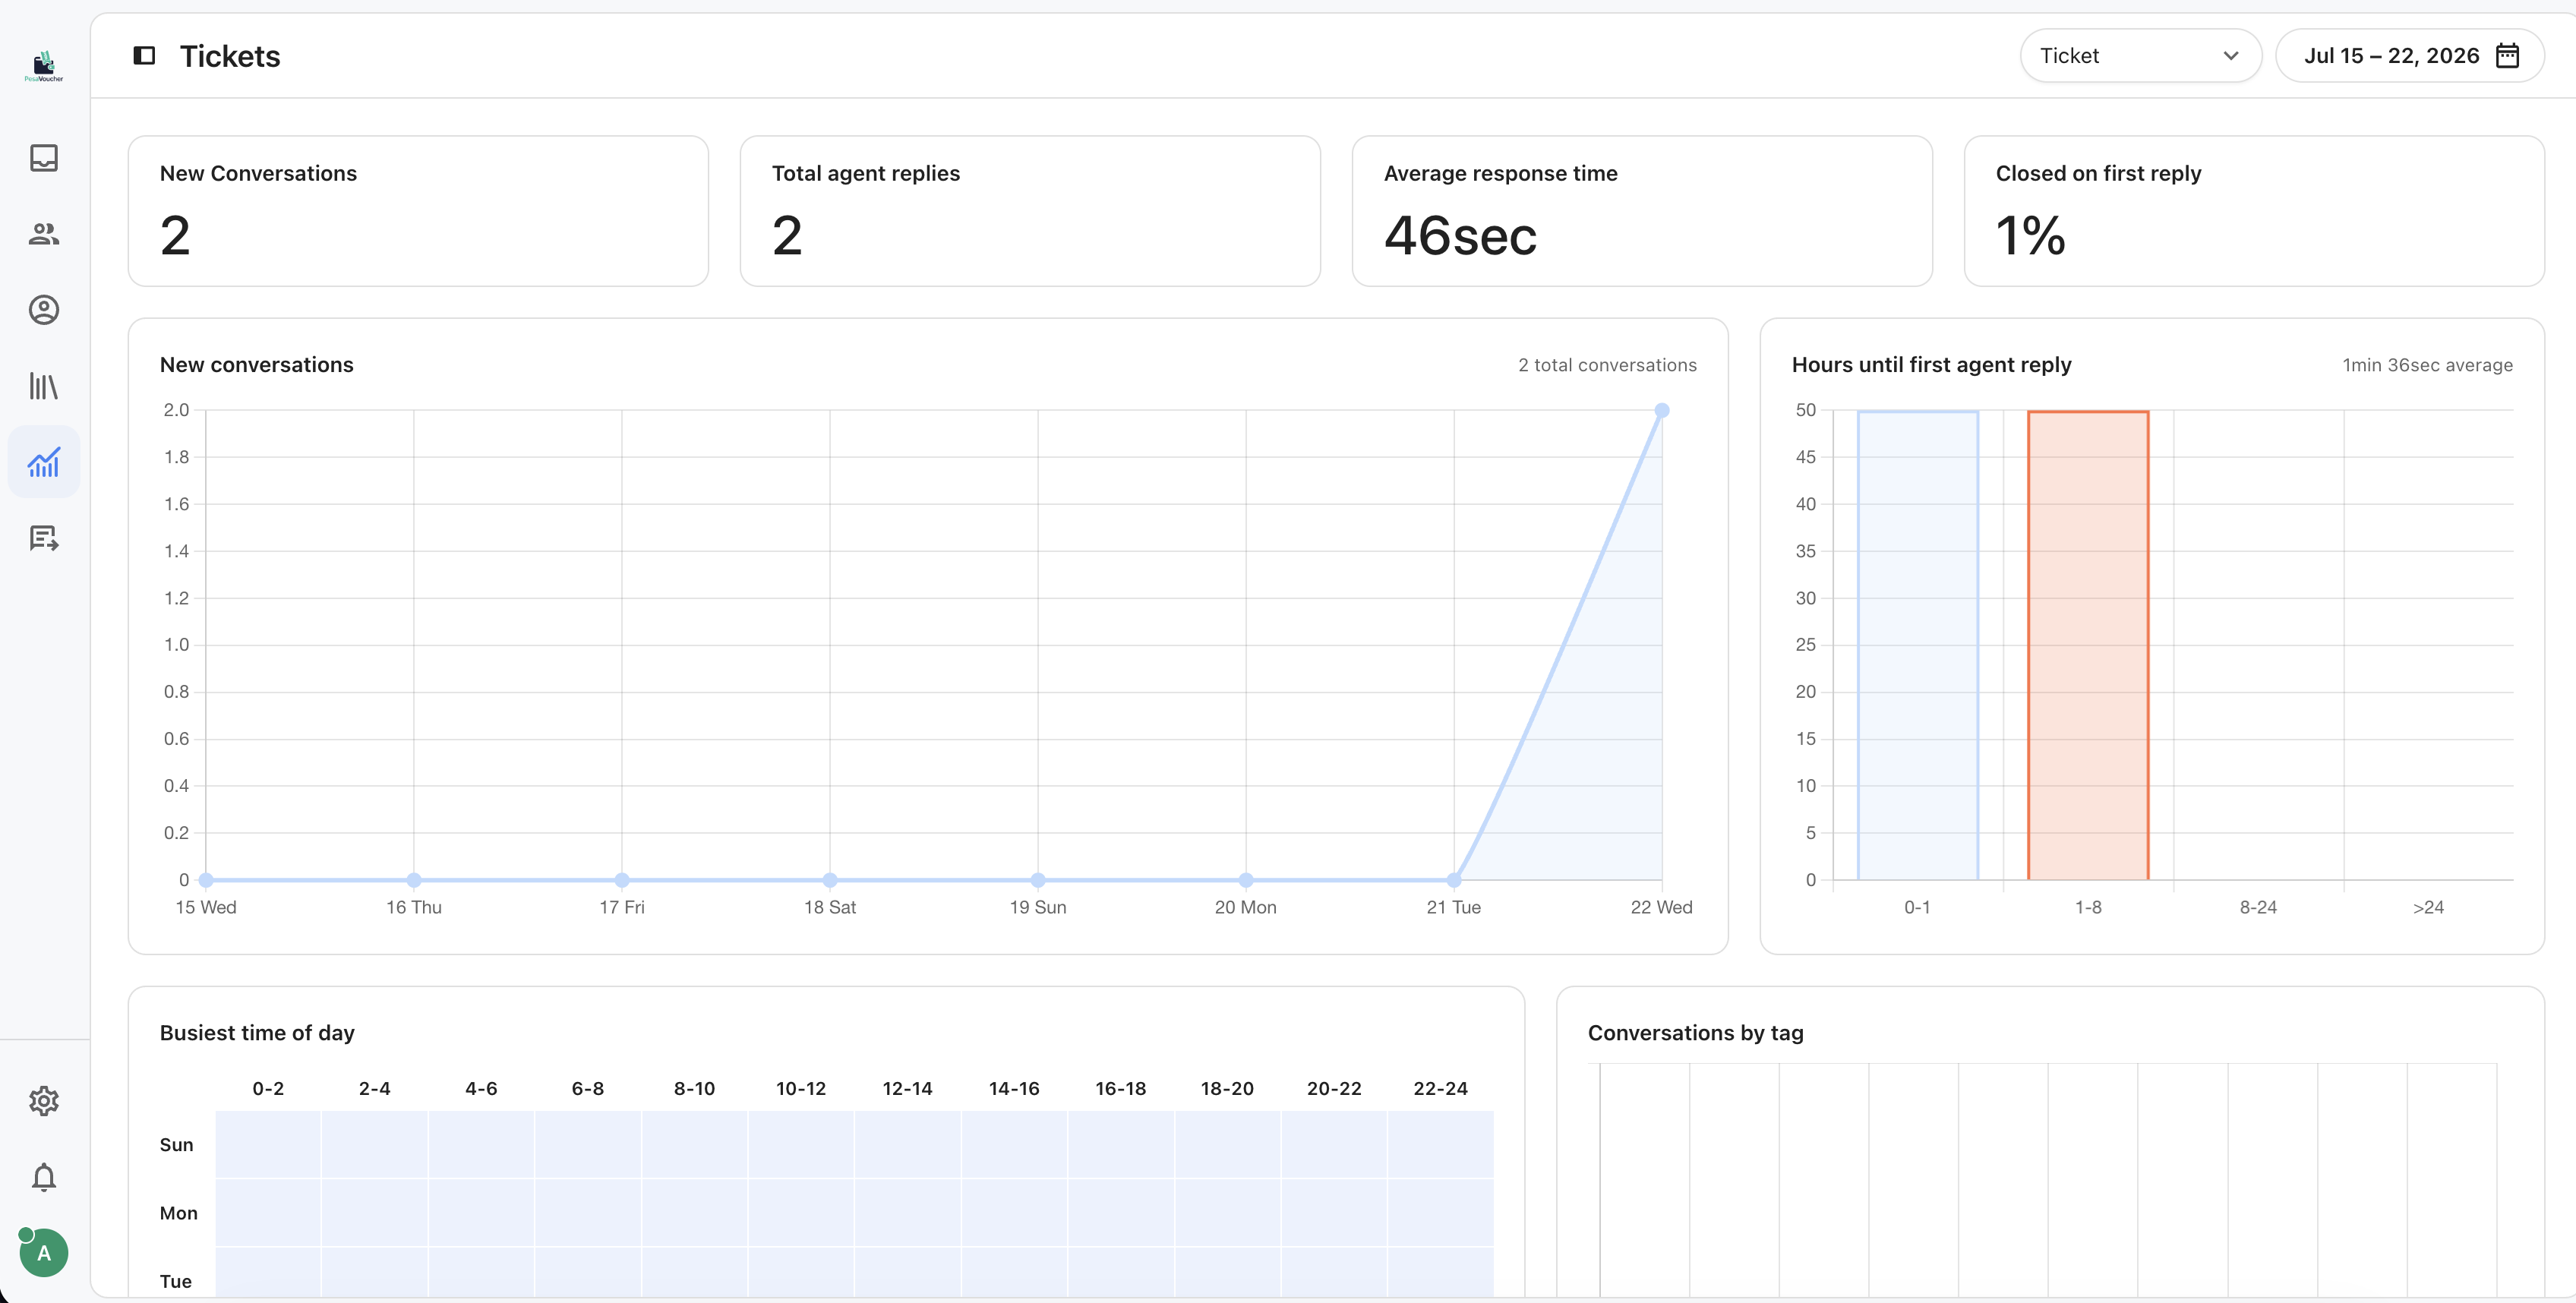Click the blue 0-1 hours bar

pyautogui.click(x=1917, y=645)
